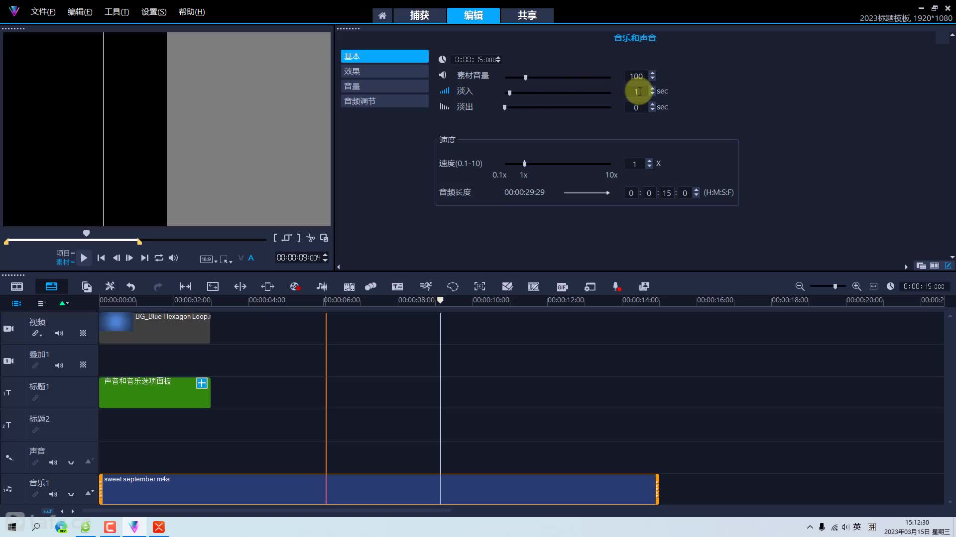Mute the 叠加1 track speaker
Screen dimensions: 956x537
59,365
